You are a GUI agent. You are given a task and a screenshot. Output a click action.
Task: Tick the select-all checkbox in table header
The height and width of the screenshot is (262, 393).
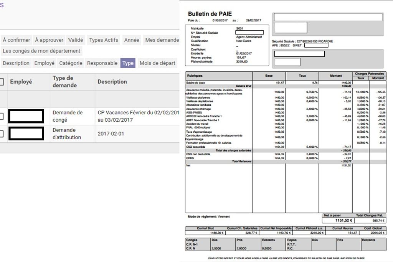coord(2,82)
